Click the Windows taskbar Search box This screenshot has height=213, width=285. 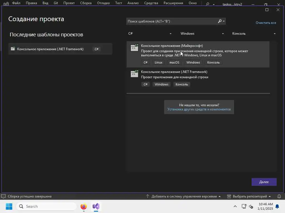coord(46,206)
